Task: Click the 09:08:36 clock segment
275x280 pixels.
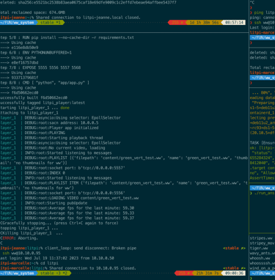Action: click(234, 273)
